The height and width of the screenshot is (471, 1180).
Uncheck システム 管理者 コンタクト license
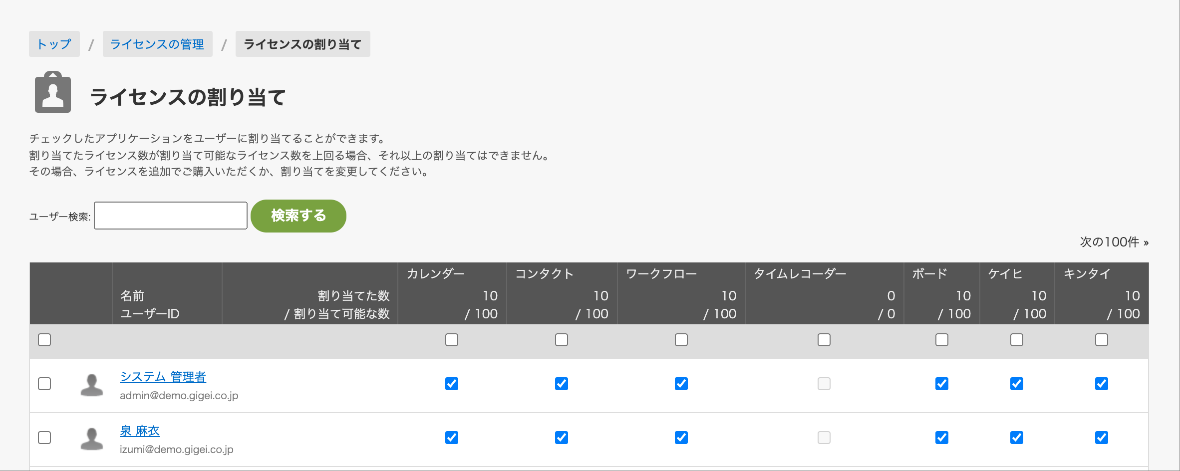(x=562, y=384)
